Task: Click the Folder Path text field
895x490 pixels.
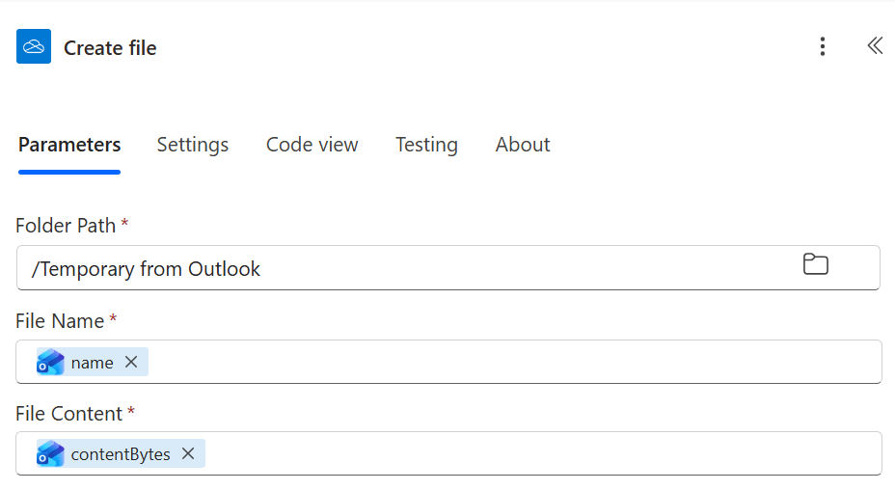Action: click(405, 268)
